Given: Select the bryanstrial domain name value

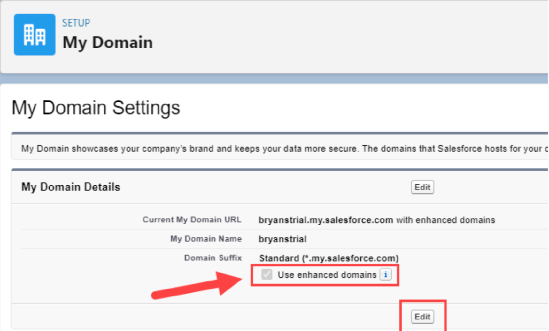Looking at the screenshot, I should coord(282,239).
